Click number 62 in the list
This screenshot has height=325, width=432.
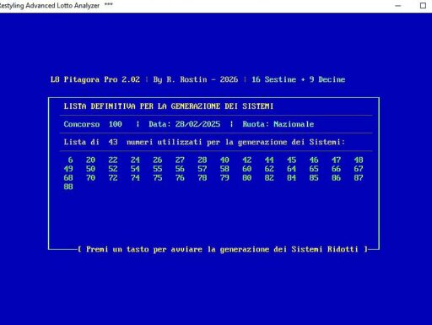click(x=269, y=169)
